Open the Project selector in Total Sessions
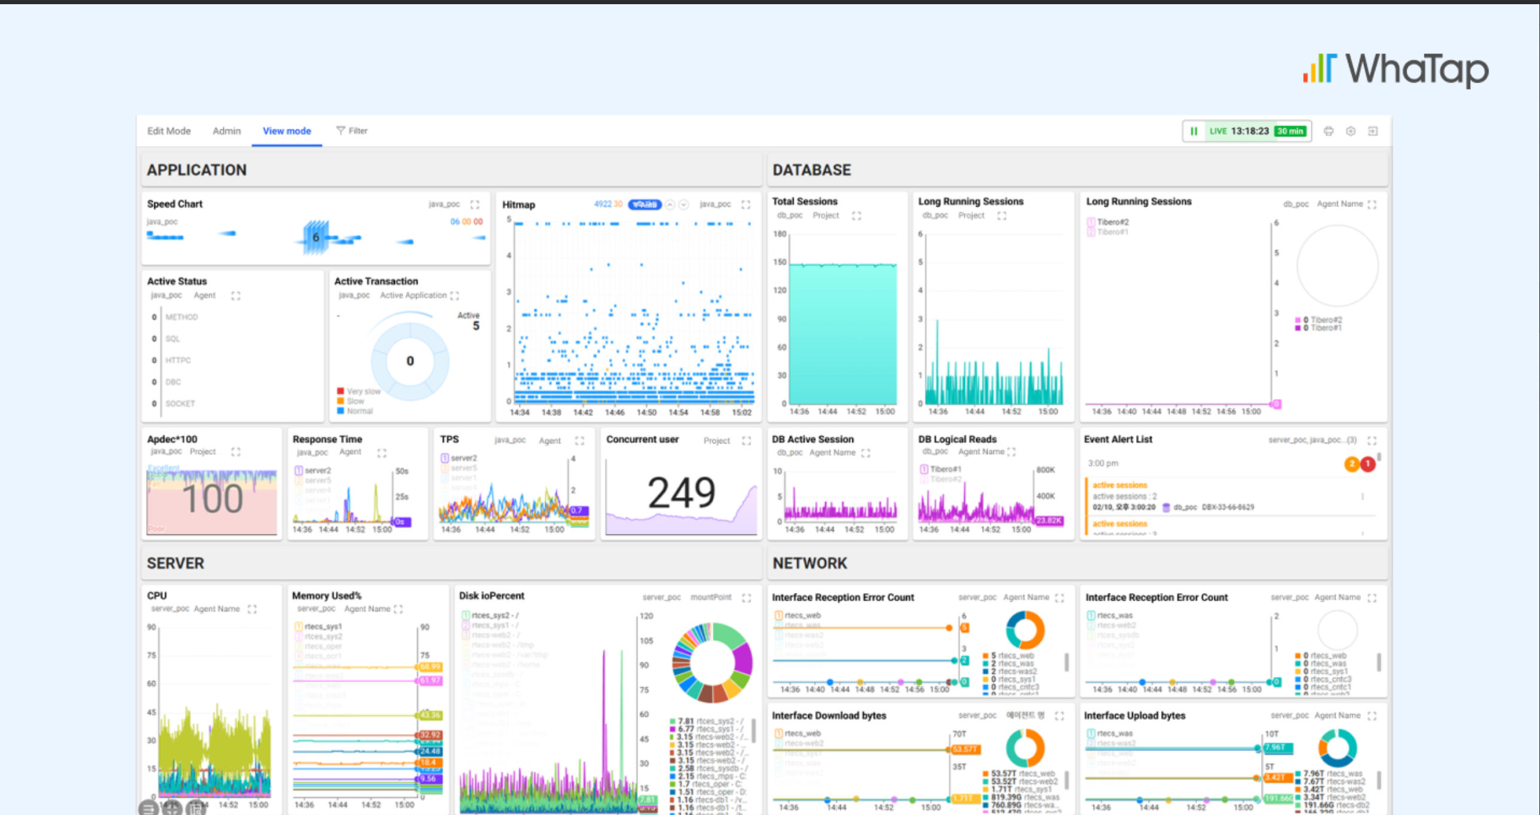Screen dimensions: 1540x815 (825, 215)
